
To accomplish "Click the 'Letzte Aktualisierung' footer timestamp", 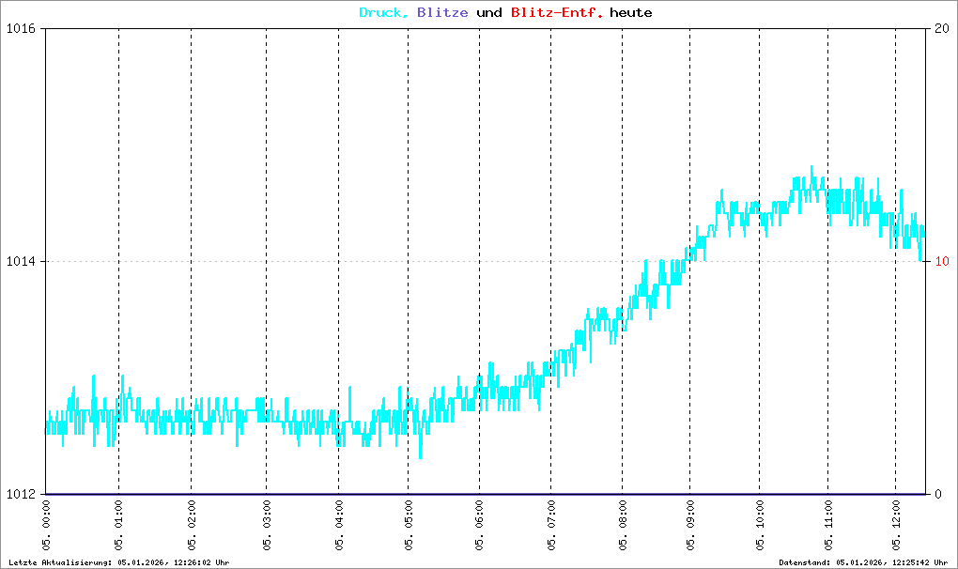I will pyautogui.click(x=118, y=562).
